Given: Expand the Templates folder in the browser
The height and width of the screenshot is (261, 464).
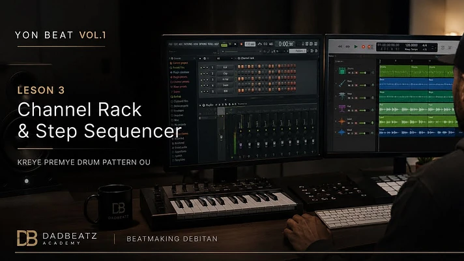Looking at the screenshot, I should coord(179,160).
